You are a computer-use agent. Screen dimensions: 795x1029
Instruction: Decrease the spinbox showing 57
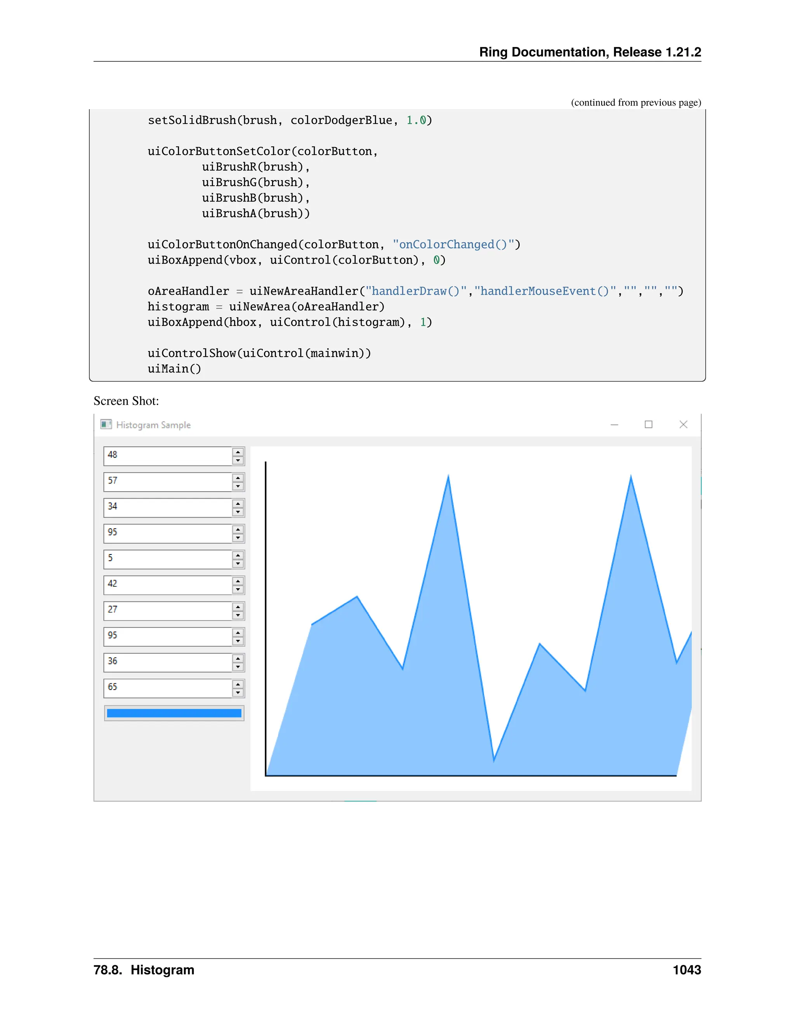[238, 487]
